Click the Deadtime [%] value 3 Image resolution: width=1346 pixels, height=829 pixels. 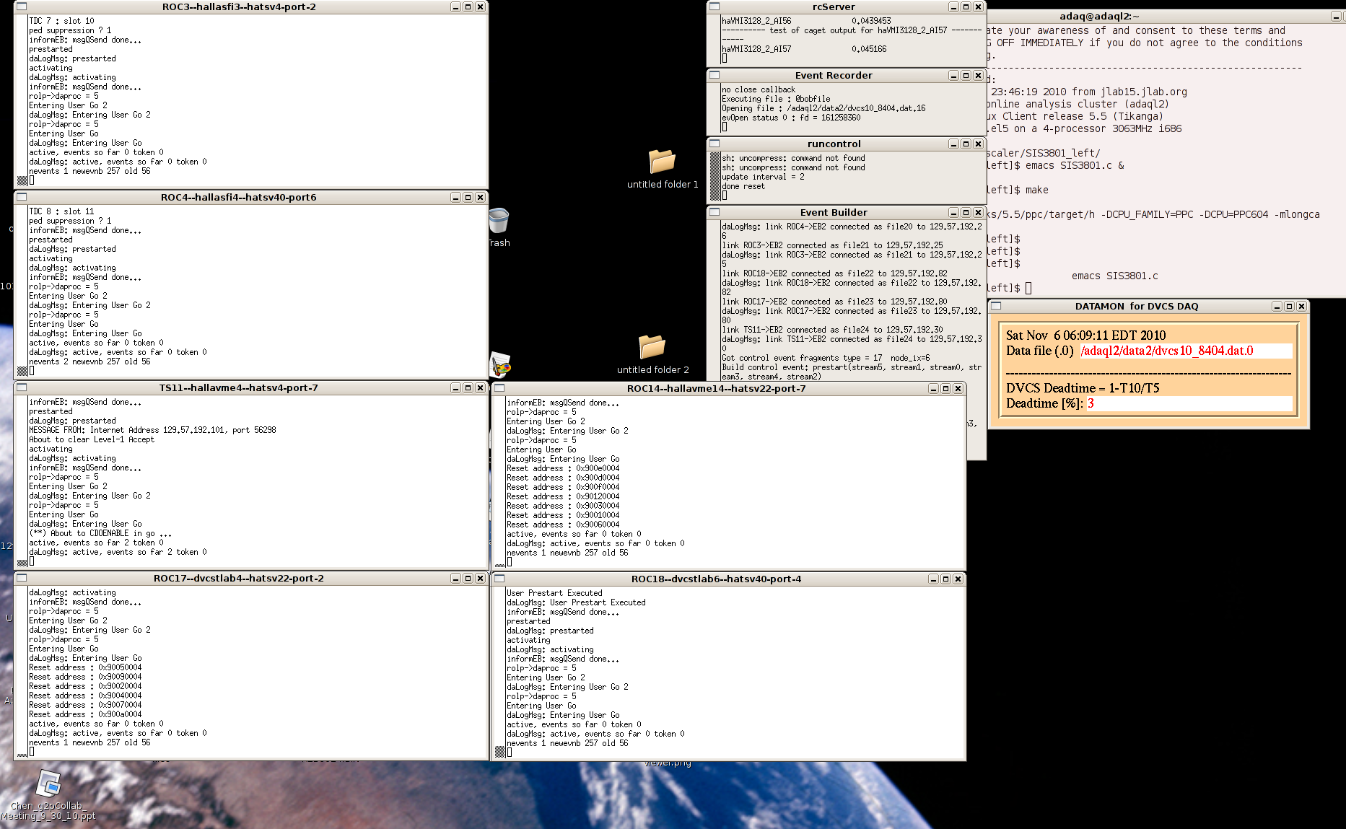pos(1091,403)
